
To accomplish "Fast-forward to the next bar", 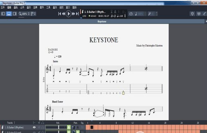I will [73, 14].
